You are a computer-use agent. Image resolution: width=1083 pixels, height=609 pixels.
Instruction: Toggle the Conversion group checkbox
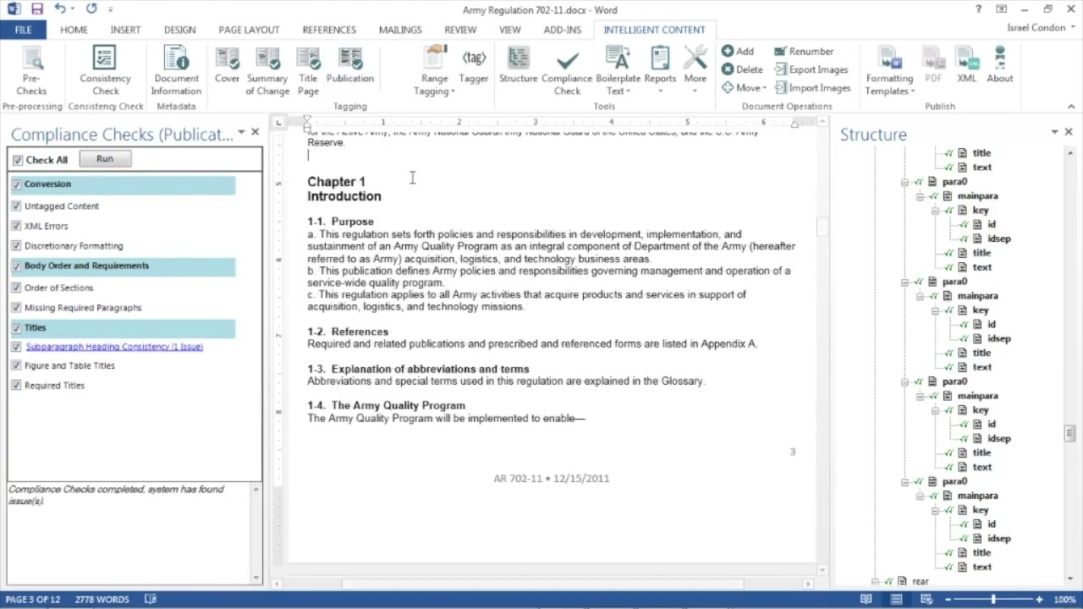(x=16, y=184)
